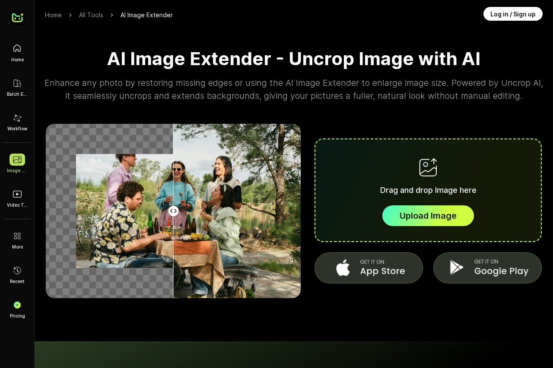
Task: Click the image upload icon in the drop zone
Action: (428, 167)
